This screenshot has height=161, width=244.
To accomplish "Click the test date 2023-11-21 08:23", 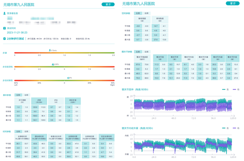I will point(17,33).
